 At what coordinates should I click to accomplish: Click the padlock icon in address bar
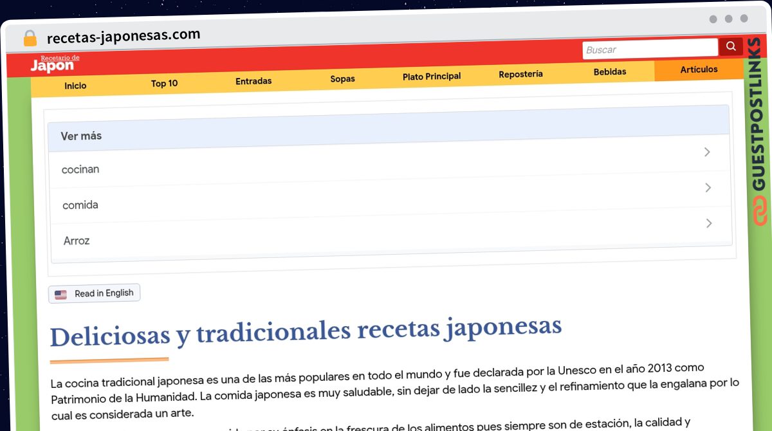pos(30,38)
